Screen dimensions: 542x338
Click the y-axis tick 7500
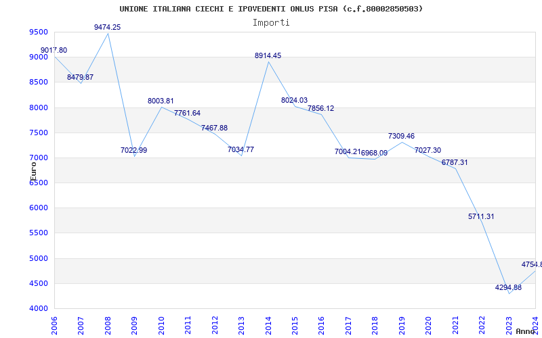pyautogui.click(x=38, y=132)
